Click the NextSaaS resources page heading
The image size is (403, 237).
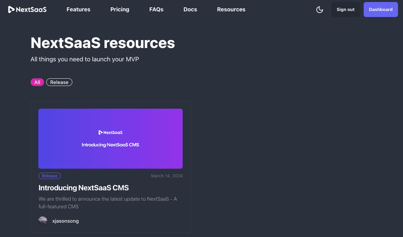tap(102, 43)
